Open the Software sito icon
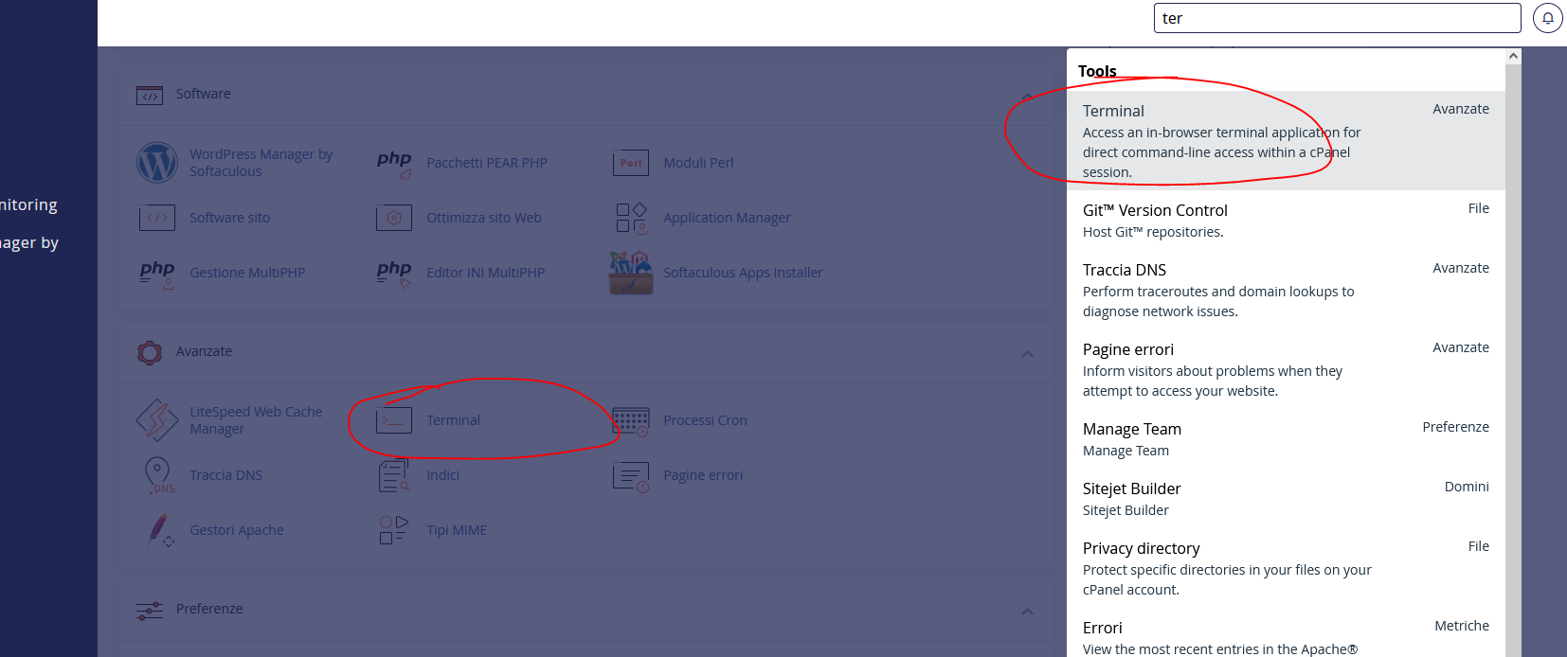This screenshot has width=1567, height=657. pos(157,218)
